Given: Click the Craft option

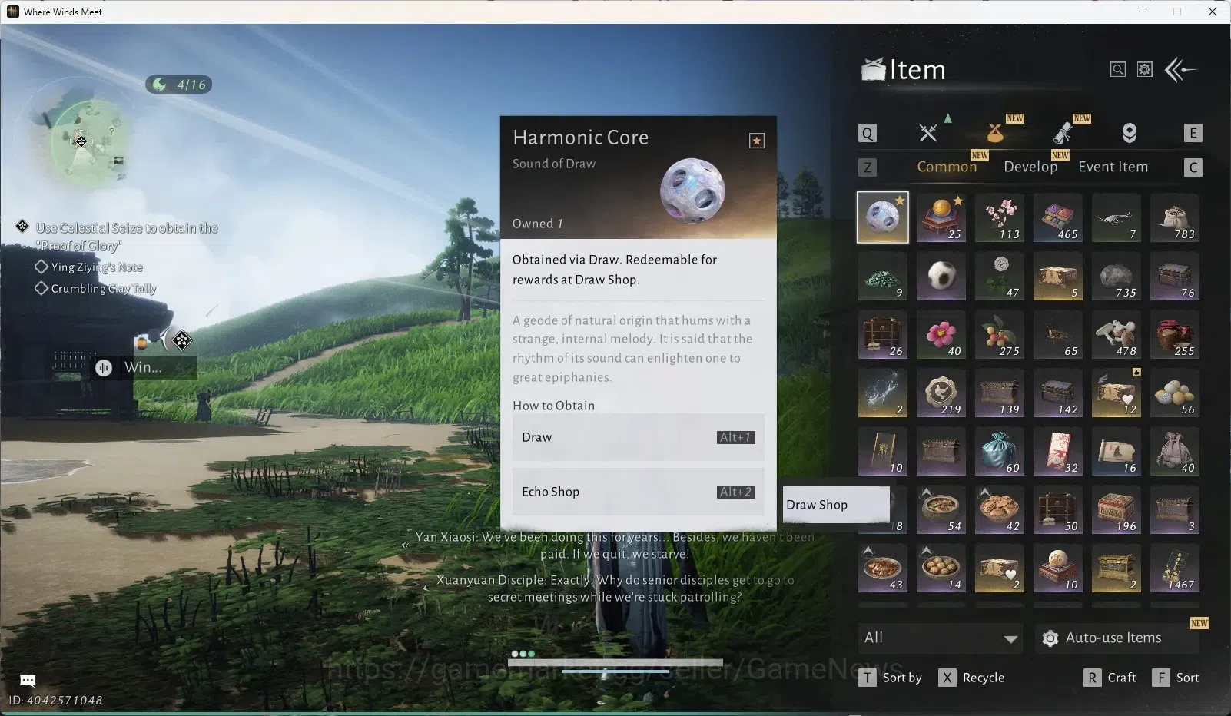Looking at the screenshot, I should pos(1110,678).
